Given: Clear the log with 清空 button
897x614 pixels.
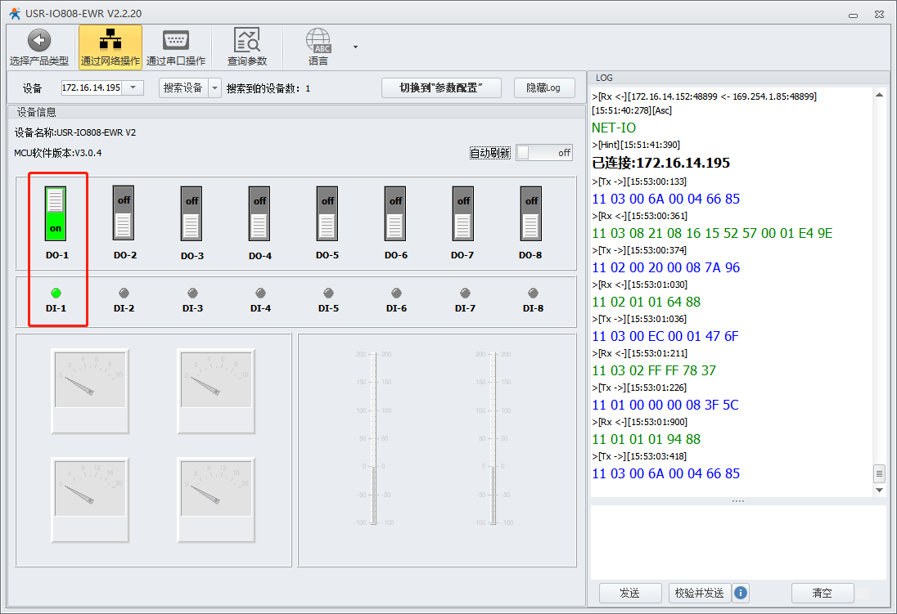Looking at the screenshot, I should click(x=823, y=593).
